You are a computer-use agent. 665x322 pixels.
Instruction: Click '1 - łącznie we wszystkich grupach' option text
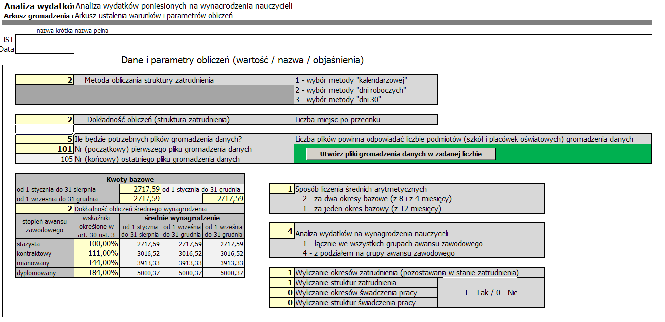(x=392, y=244)
